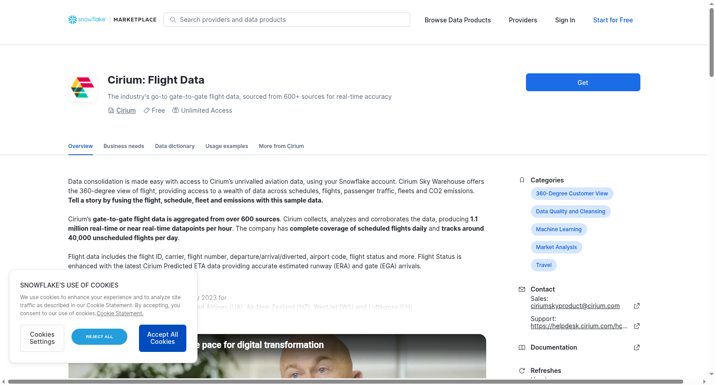Select the Market Analysis category

pyautogui.click(x=556, y=247)
